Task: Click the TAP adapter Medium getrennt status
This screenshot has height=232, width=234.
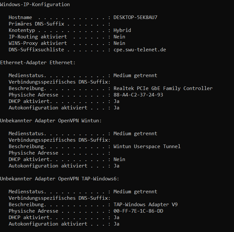Action: [135, 192]
